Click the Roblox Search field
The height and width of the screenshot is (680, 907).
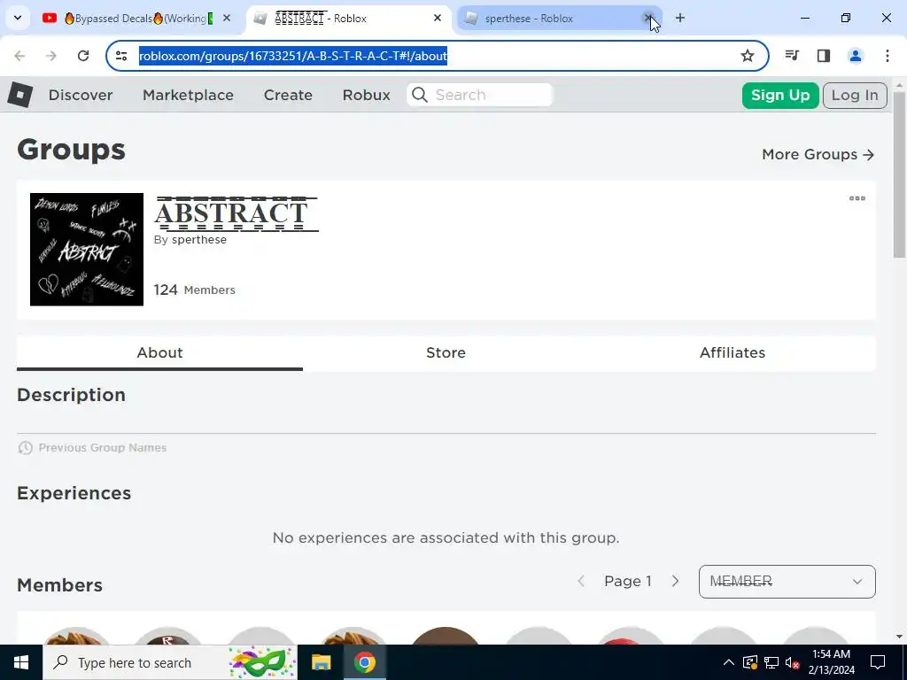click(479, 95)
